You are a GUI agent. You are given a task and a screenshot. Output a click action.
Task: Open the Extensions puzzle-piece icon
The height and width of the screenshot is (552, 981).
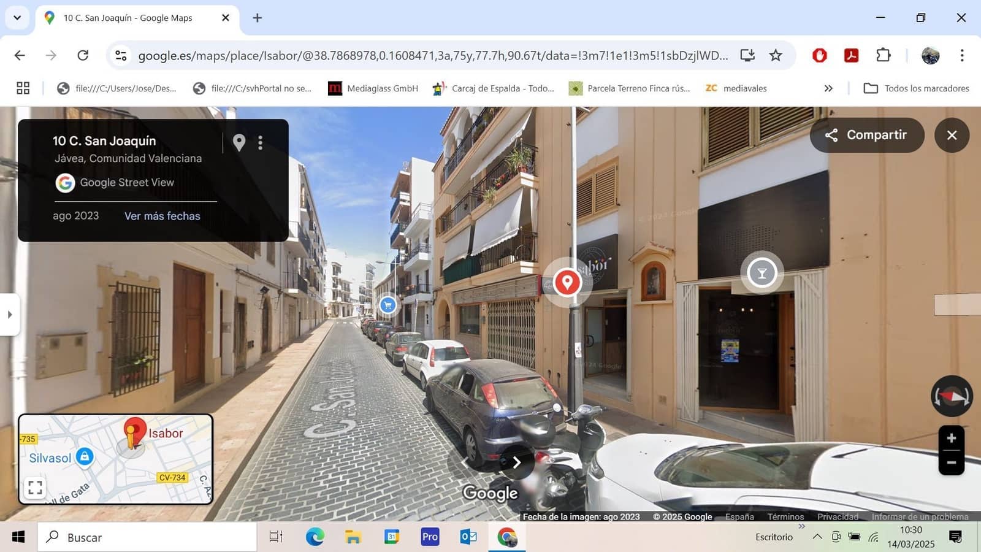884,55
